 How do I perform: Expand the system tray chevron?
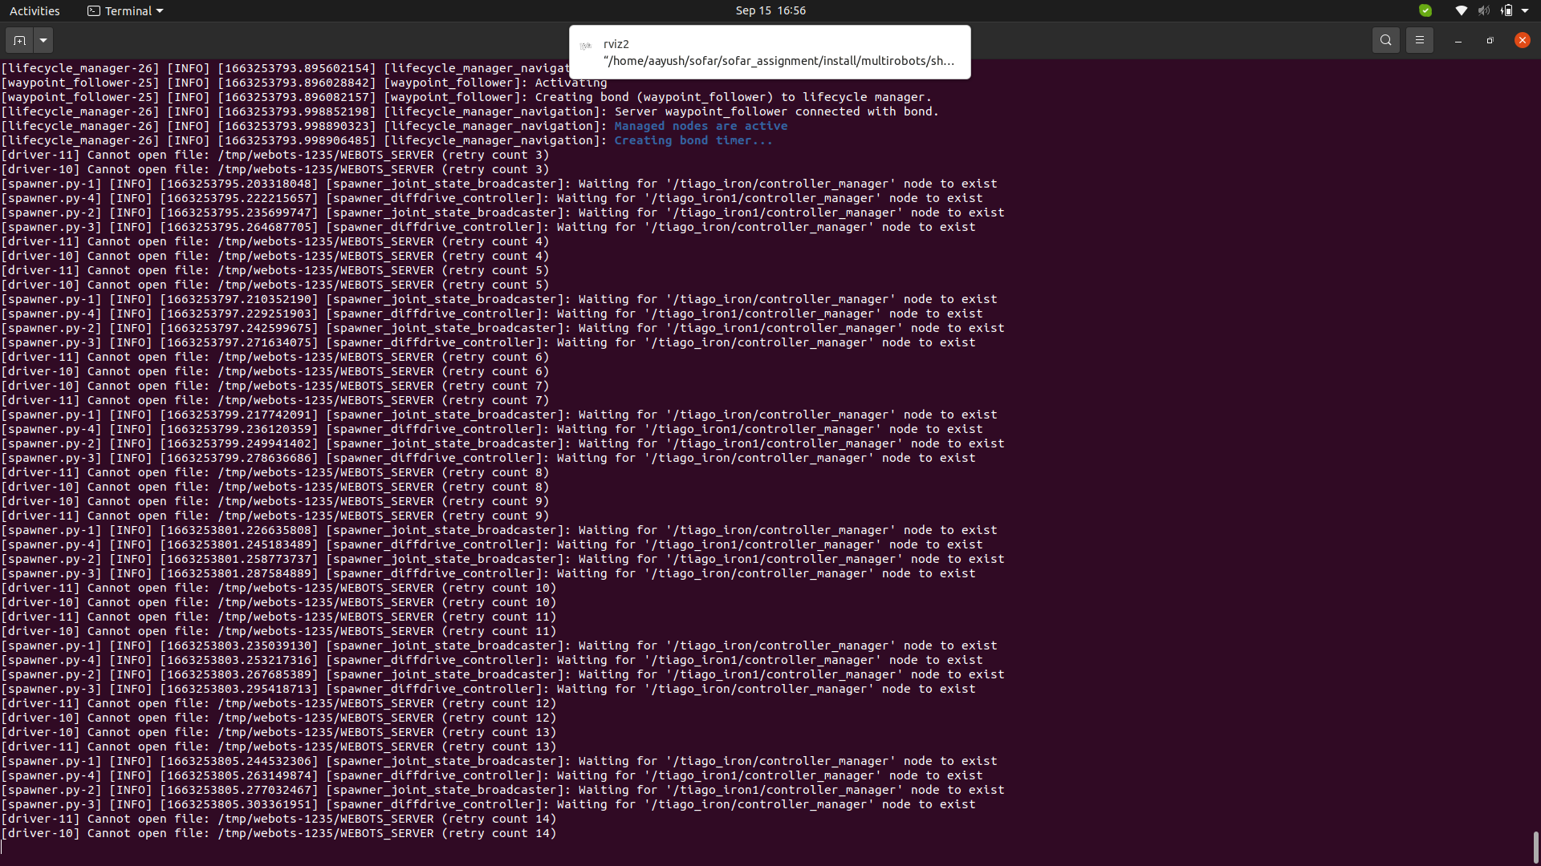[x=1524, y=10]
